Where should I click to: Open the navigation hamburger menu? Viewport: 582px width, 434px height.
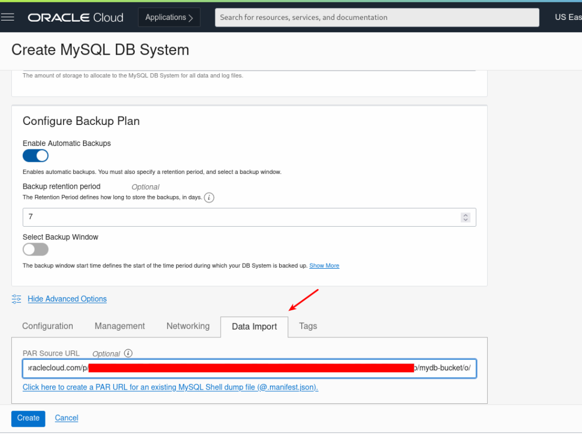[8, 17]
